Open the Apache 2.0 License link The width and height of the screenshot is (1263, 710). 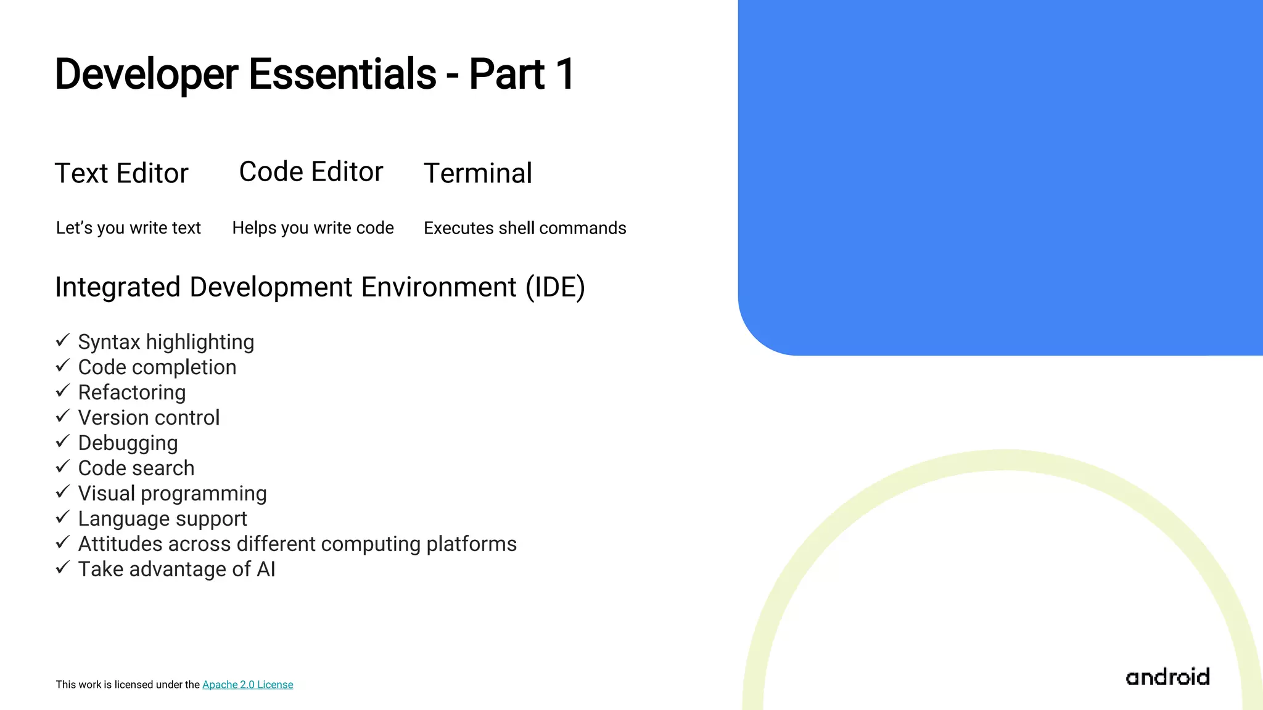[x=247, y=685]
